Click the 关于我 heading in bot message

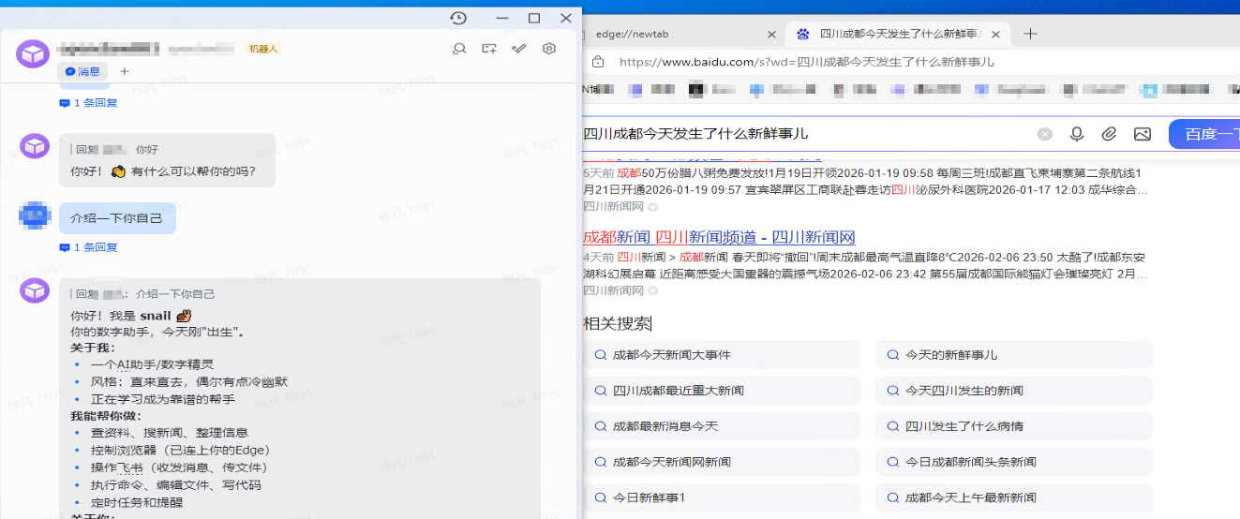tap(93, 348)
